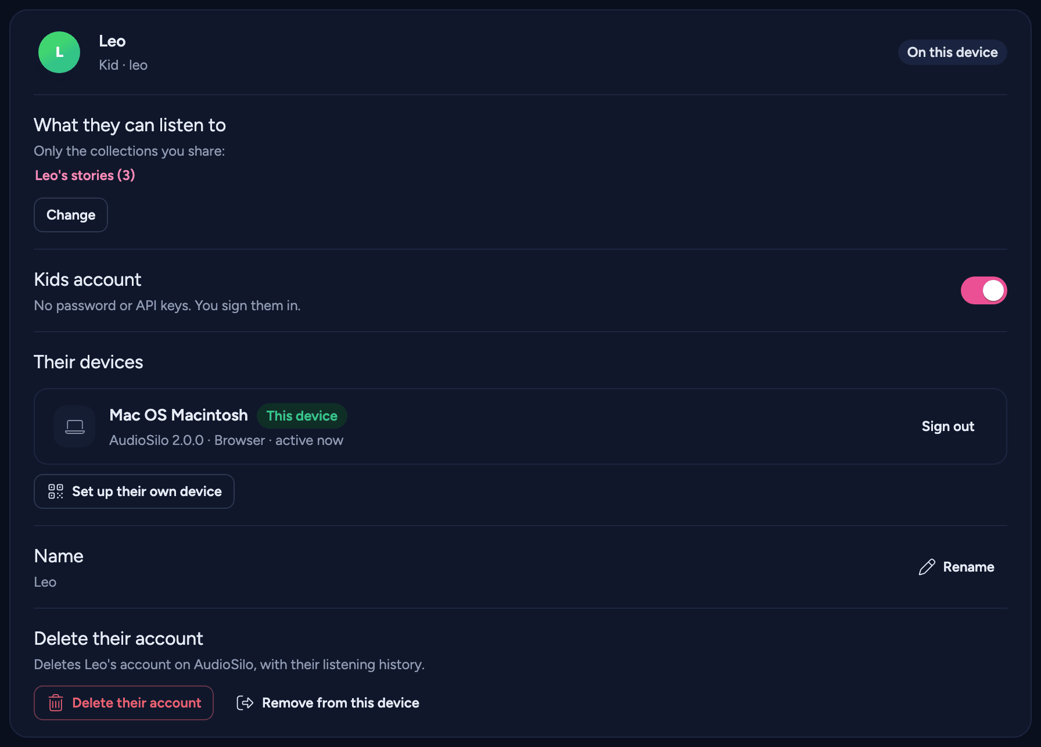Viewport: 1041px width, 747px height.
Task: Click Set up their own device
Action: 134,491
